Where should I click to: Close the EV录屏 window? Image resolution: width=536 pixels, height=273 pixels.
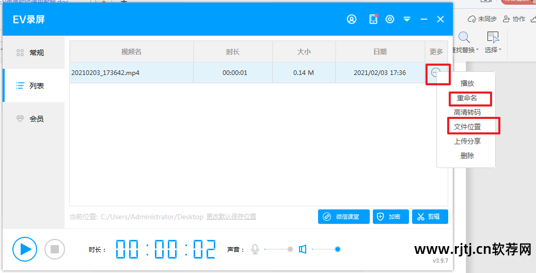point(440,19)
